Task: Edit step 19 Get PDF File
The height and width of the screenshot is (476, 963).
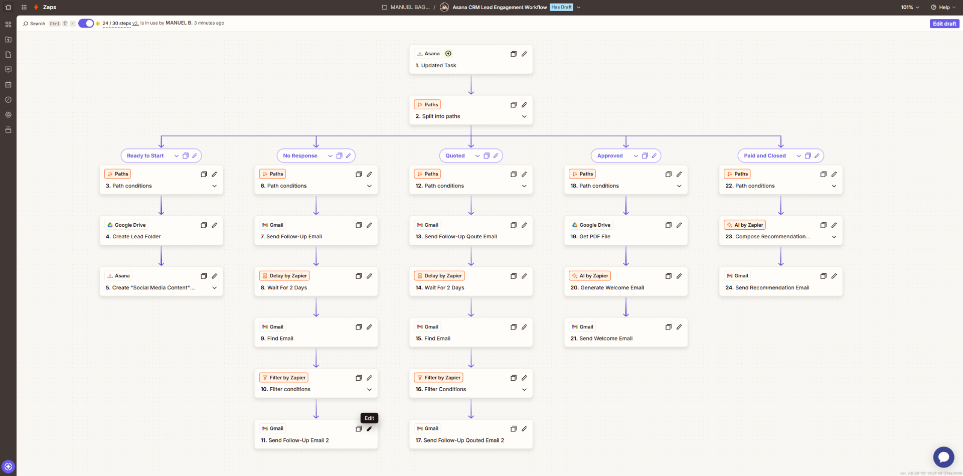Action: (679, 225)
